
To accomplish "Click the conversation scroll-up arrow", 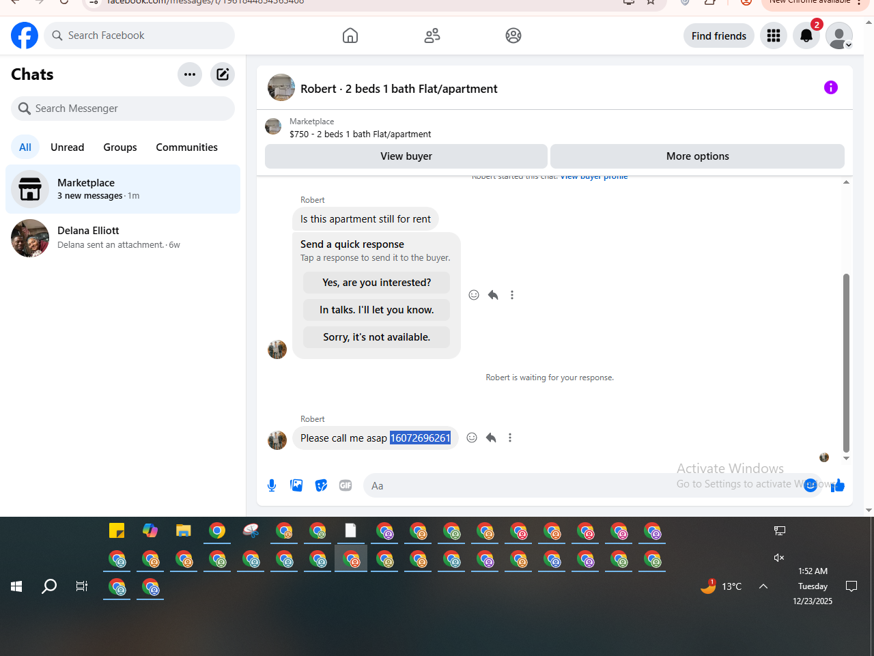I will click(x=847, y=182).
